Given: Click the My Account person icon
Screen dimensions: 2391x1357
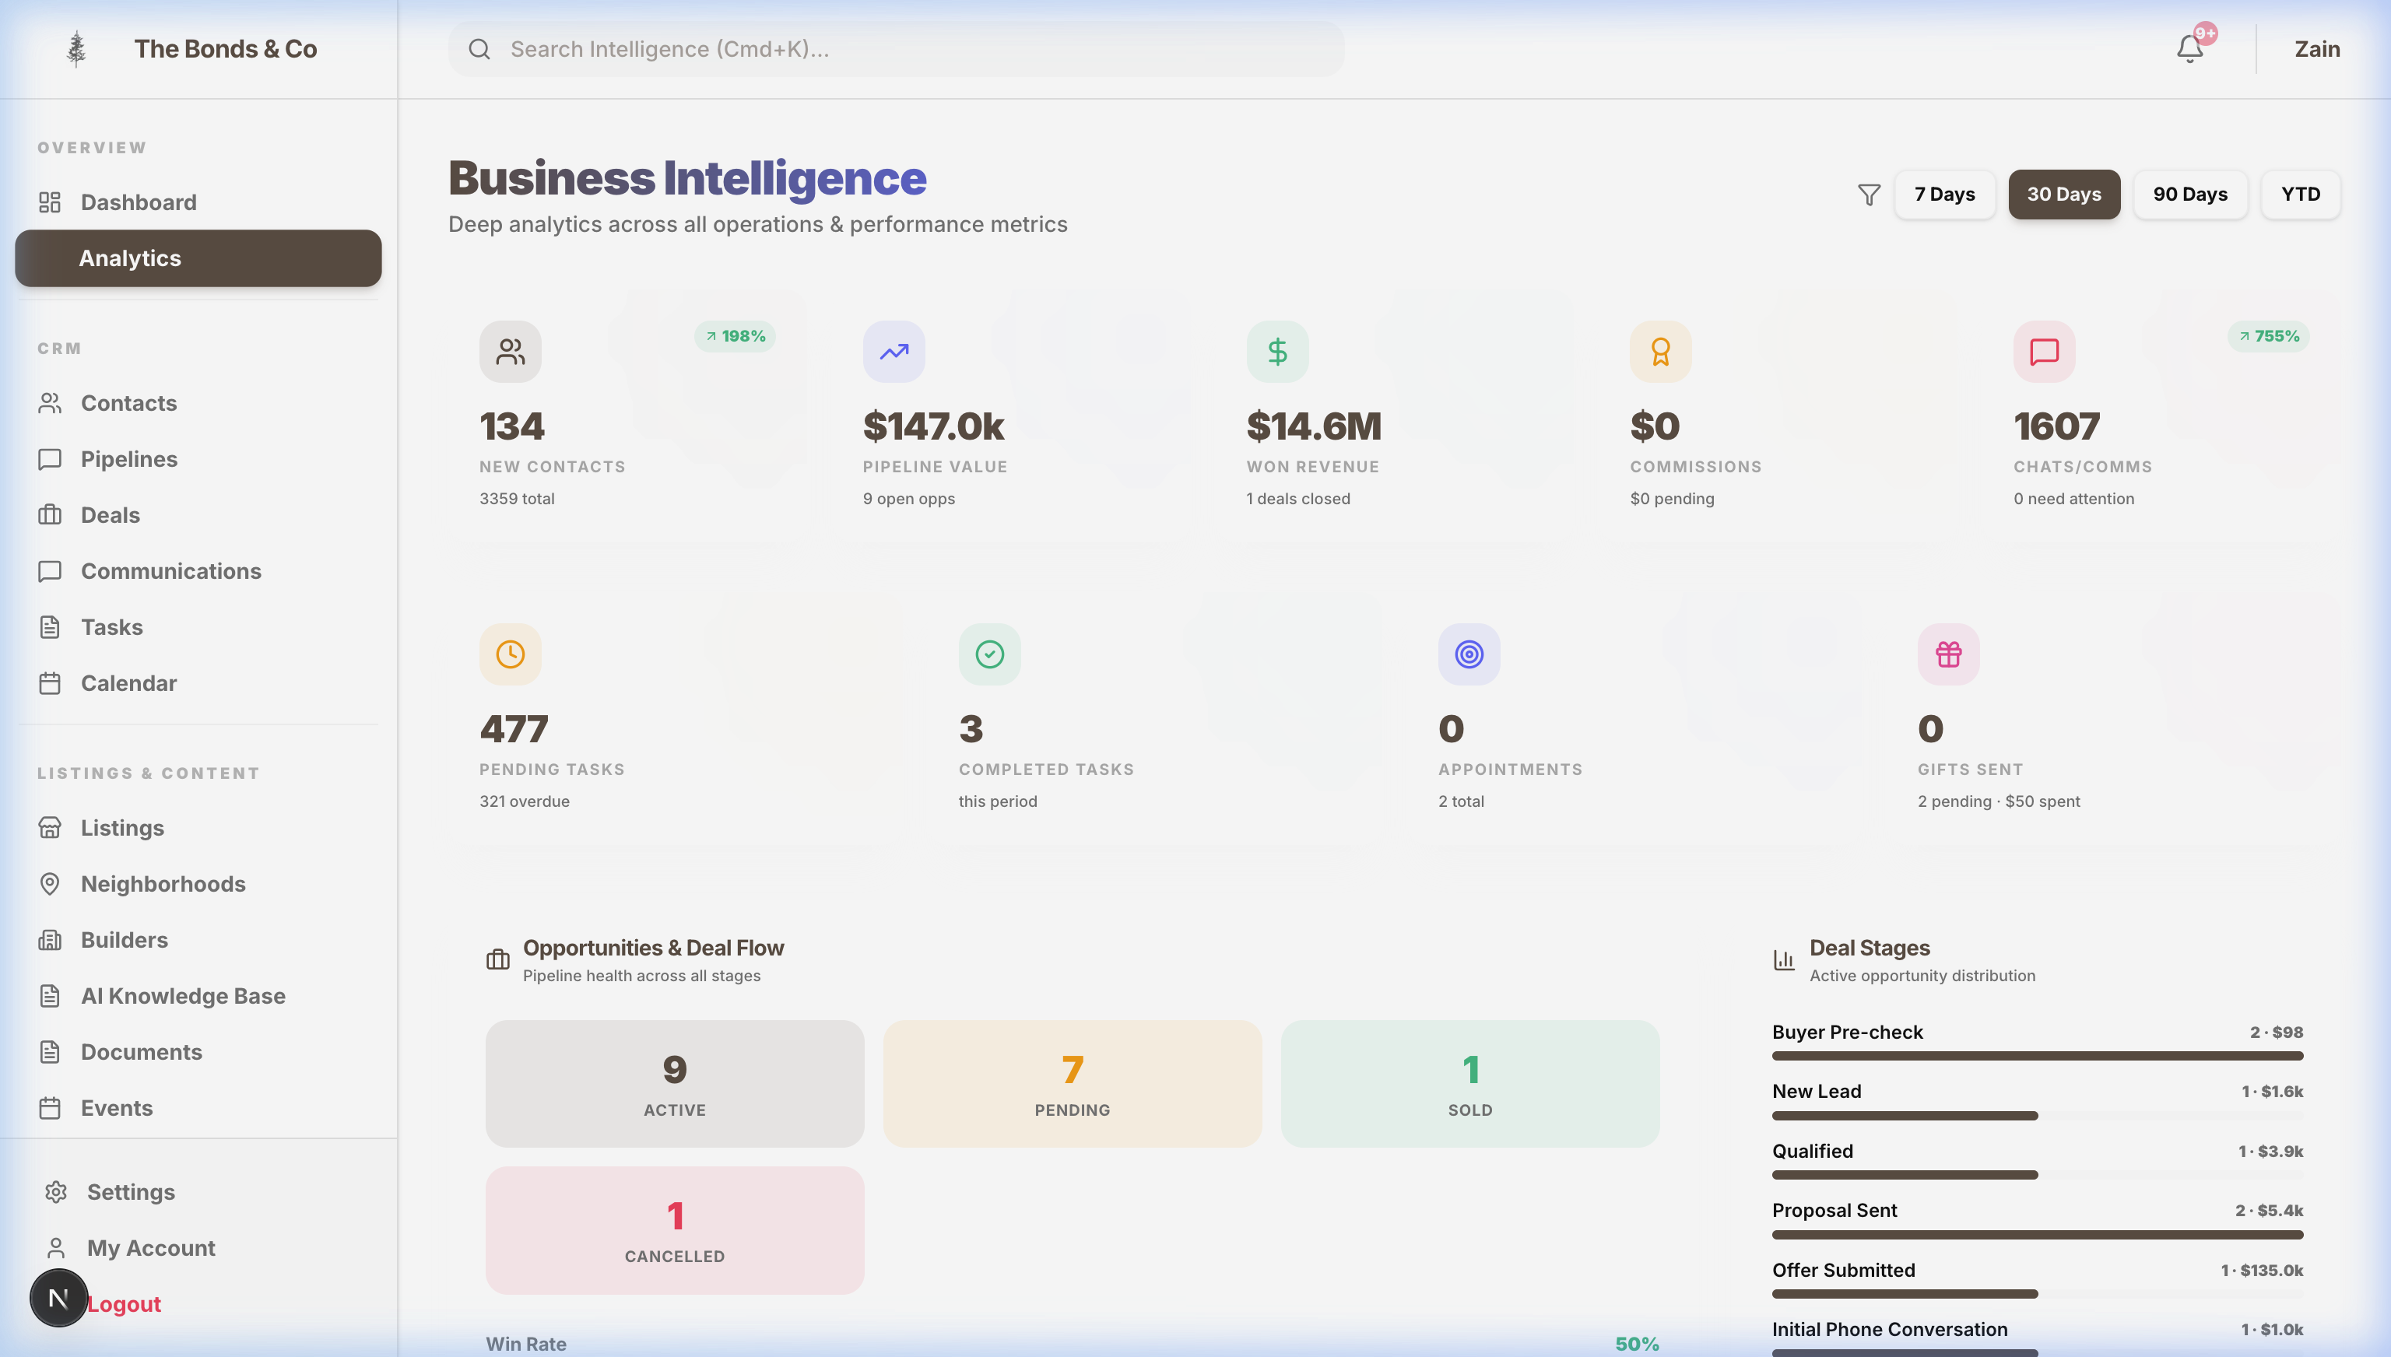Looking at the screenshot, I should [56, 1248].
